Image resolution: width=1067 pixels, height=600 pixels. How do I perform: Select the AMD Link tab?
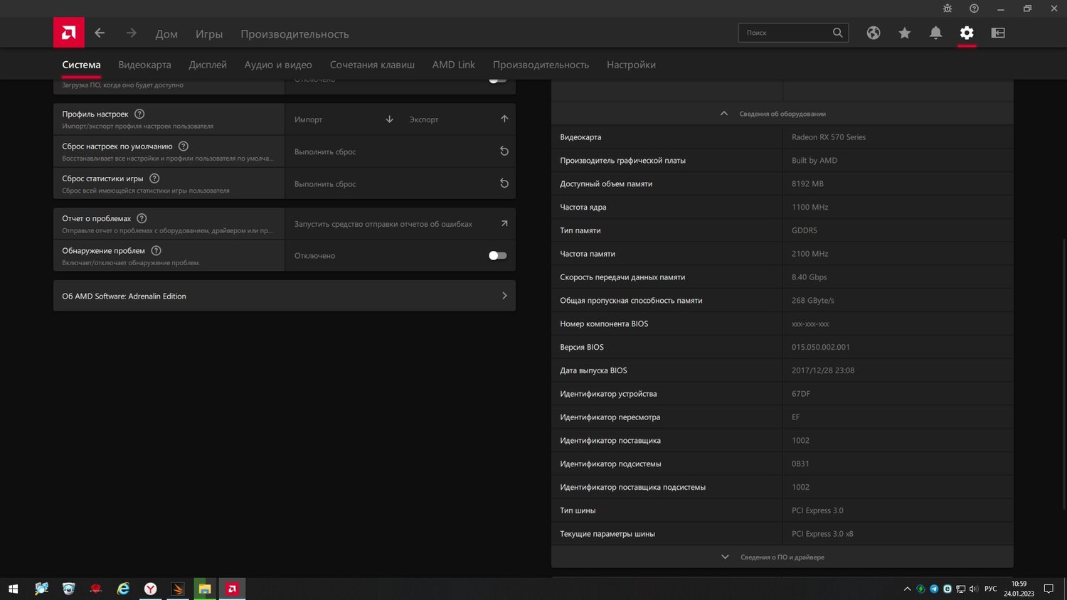(x=454, y=65)
